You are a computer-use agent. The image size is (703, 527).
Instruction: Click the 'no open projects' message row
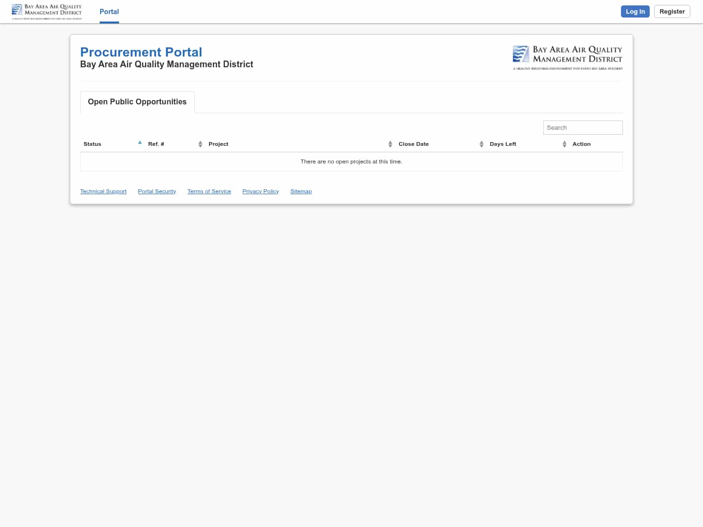351,162
